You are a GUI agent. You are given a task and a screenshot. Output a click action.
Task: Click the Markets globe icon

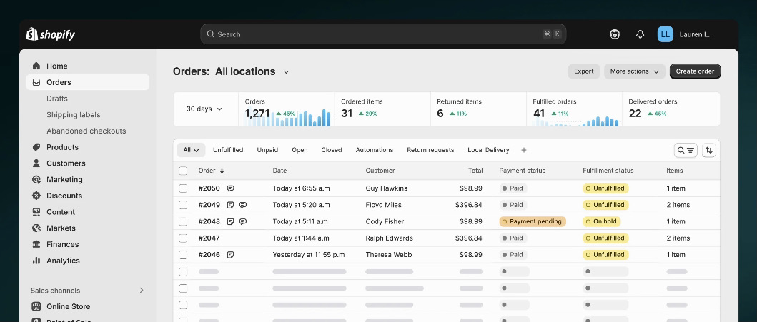[36, 228]
